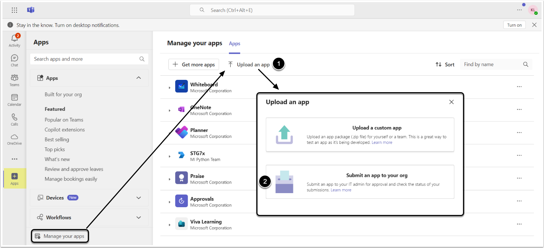Select the Apps tab
The width and height of the screenshot is (544, 248).
tap(235, 44)
